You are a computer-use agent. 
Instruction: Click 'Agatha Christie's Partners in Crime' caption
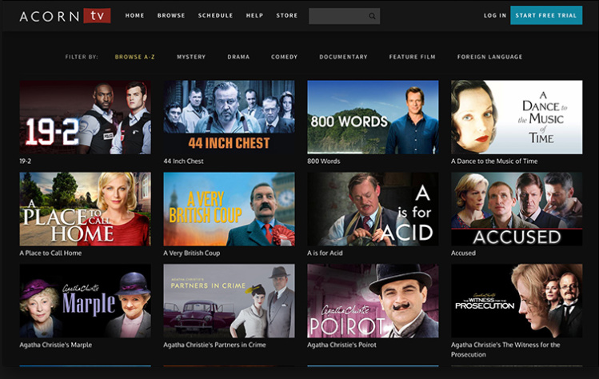214,345
